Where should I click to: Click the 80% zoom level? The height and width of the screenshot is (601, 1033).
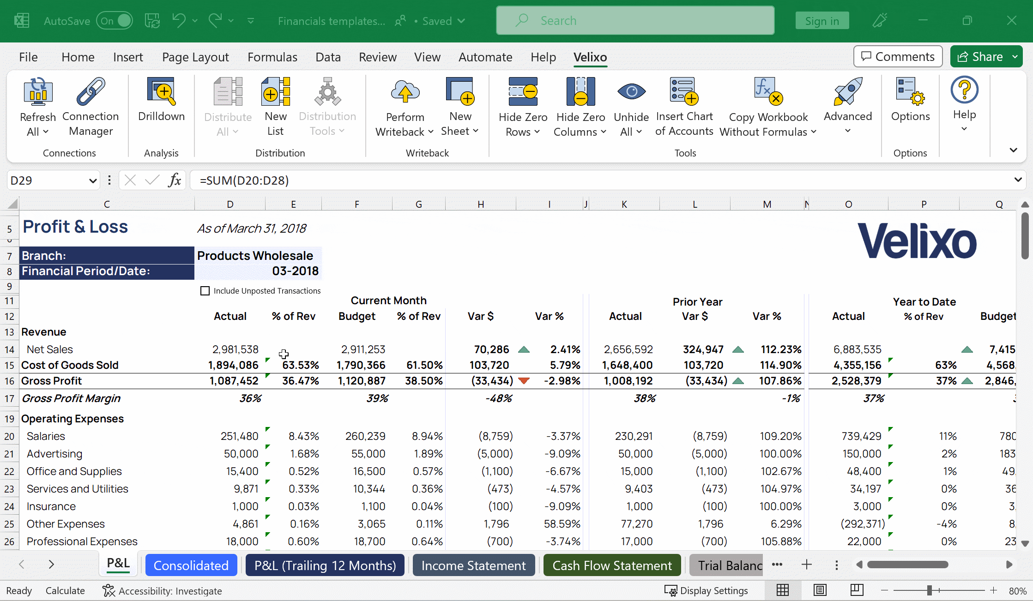coord(1017,591)
